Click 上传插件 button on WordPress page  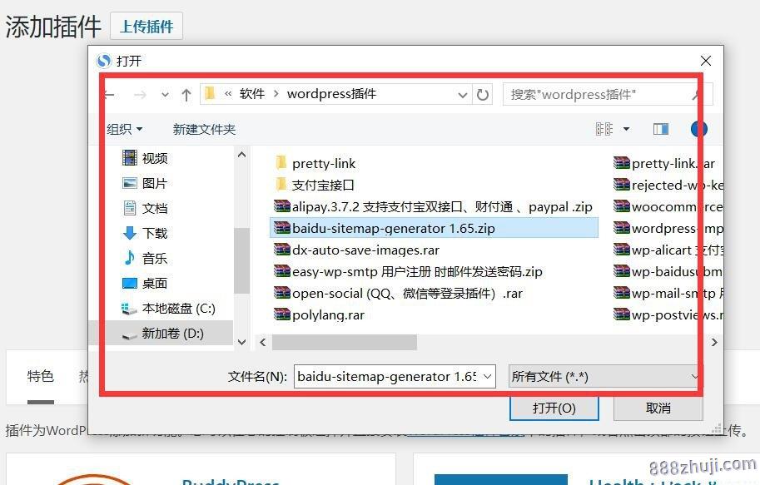pos(147,26)
